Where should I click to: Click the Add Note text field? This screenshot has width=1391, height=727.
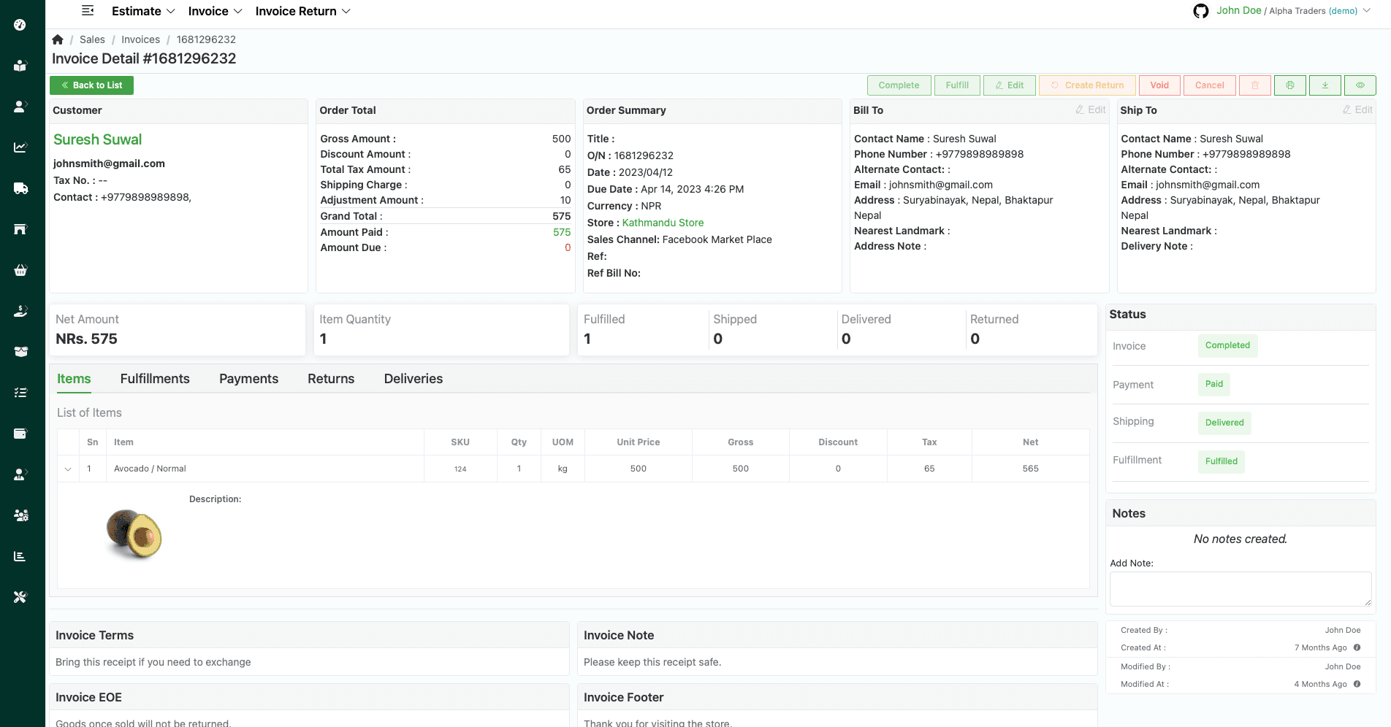1240,588
